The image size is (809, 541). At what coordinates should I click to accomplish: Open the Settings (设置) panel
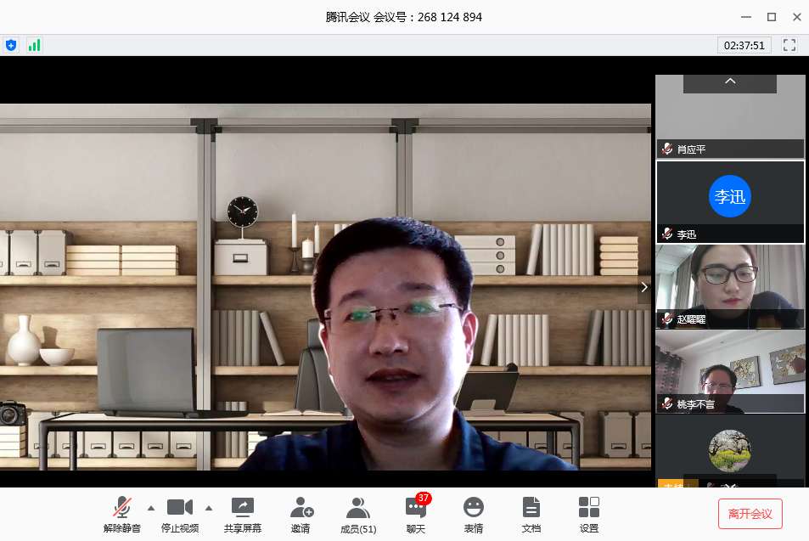click(588, 515)
